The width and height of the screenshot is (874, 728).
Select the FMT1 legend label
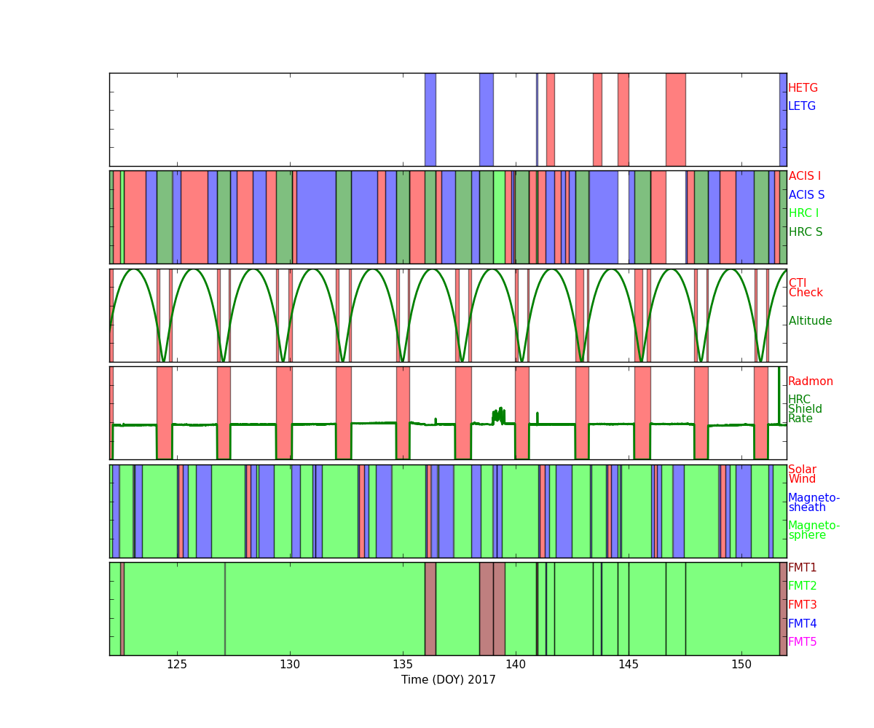(802, 568)
